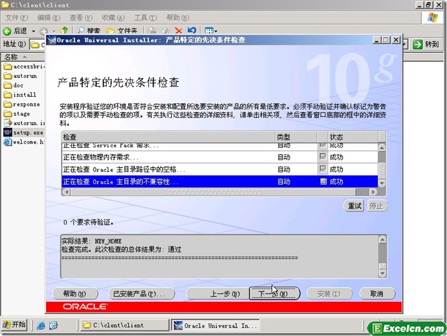Switch to Oracle Universal Installer taskbar button
Image resolution: width=447 pixels, height=336 pixels.
[215, 325]
